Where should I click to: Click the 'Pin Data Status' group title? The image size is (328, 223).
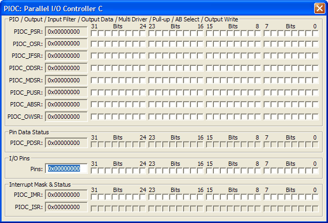click(29, 132)
